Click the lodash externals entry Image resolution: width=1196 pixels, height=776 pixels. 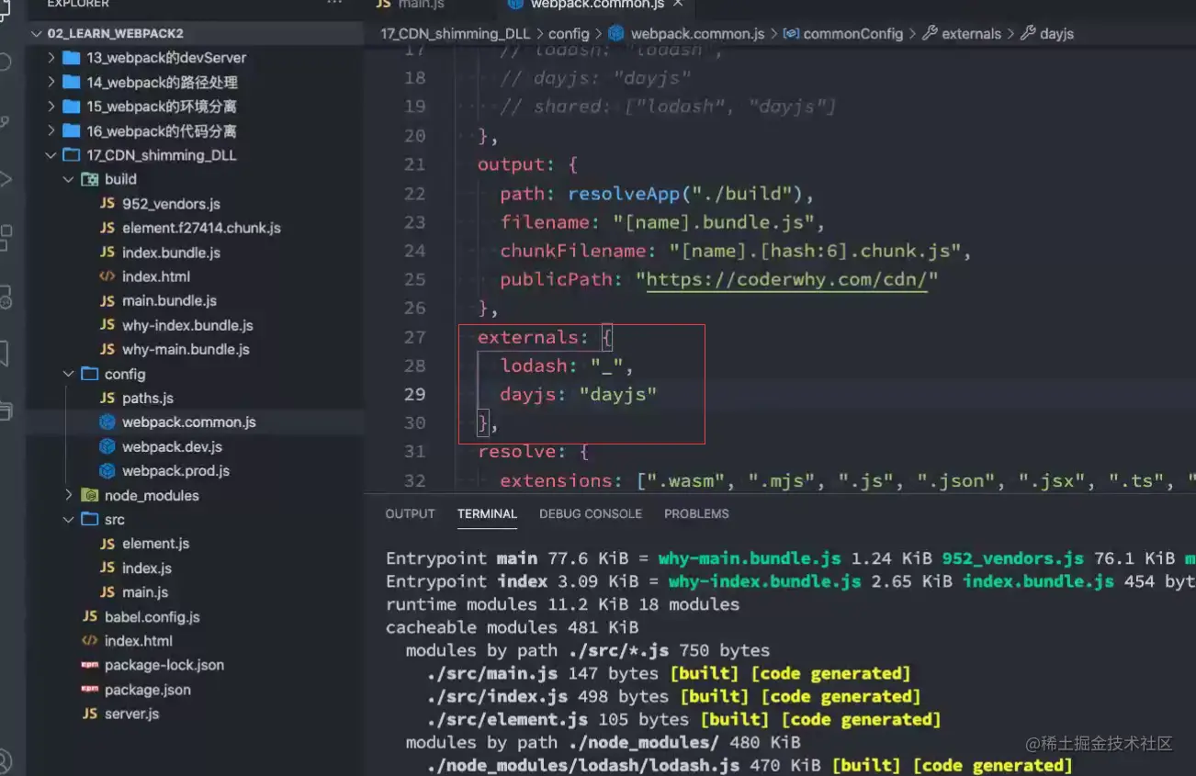[567, 366]
